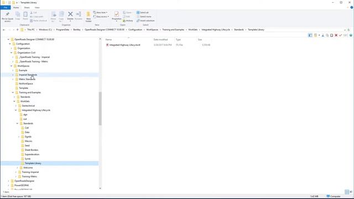Sort by the Name column header

[108, 39]
